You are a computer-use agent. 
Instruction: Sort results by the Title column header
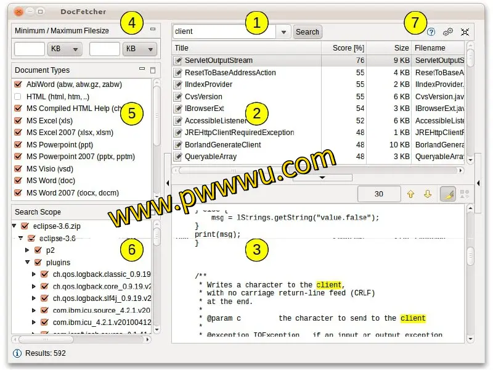point(246,47)
